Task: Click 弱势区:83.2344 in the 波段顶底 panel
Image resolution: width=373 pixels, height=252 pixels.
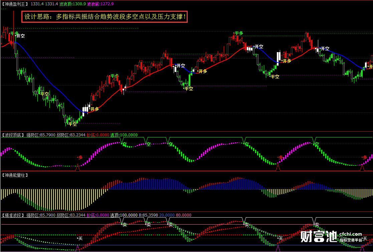Action: pyautogui.click(x=71, y=135)
